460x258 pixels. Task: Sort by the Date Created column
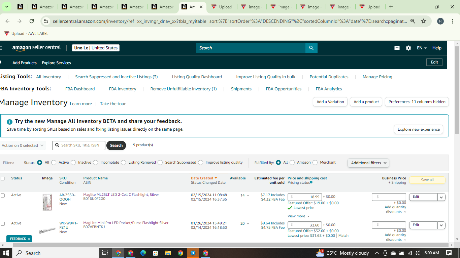pos(204,178)
